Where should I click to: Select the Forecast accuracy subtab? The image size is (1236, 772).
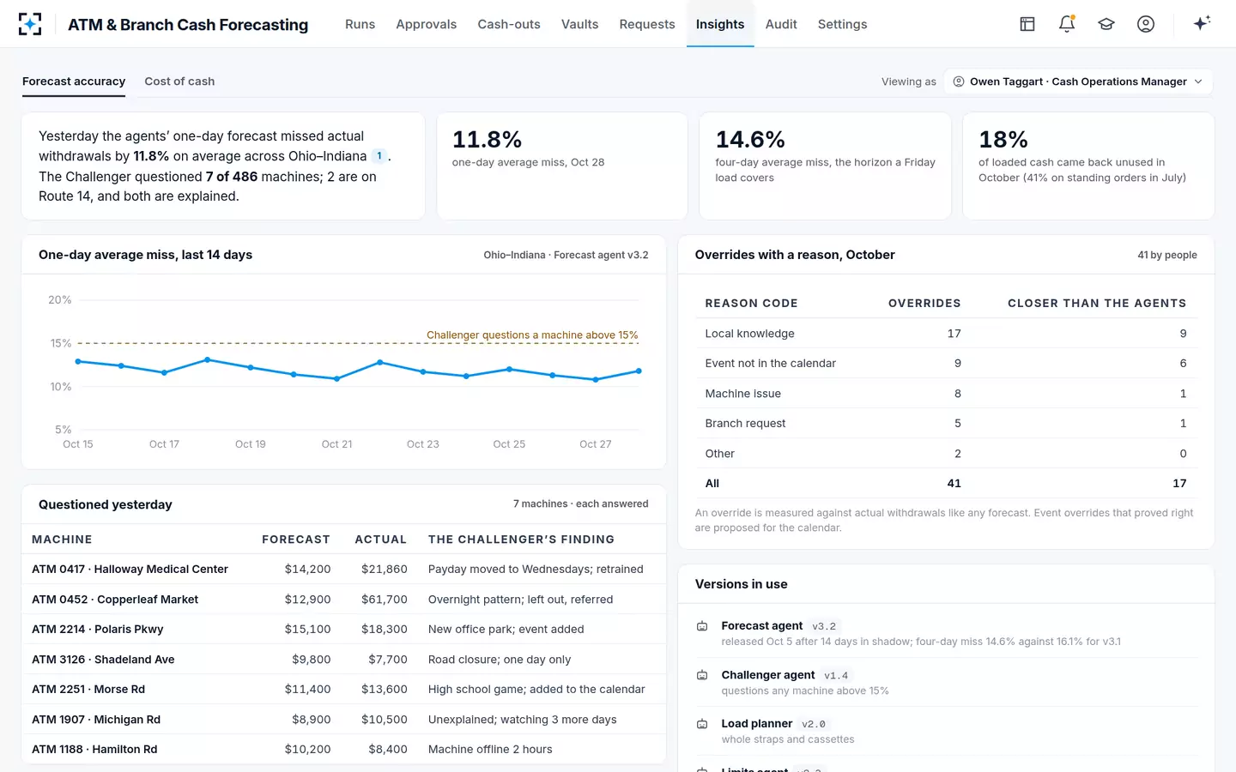[74, 81]
